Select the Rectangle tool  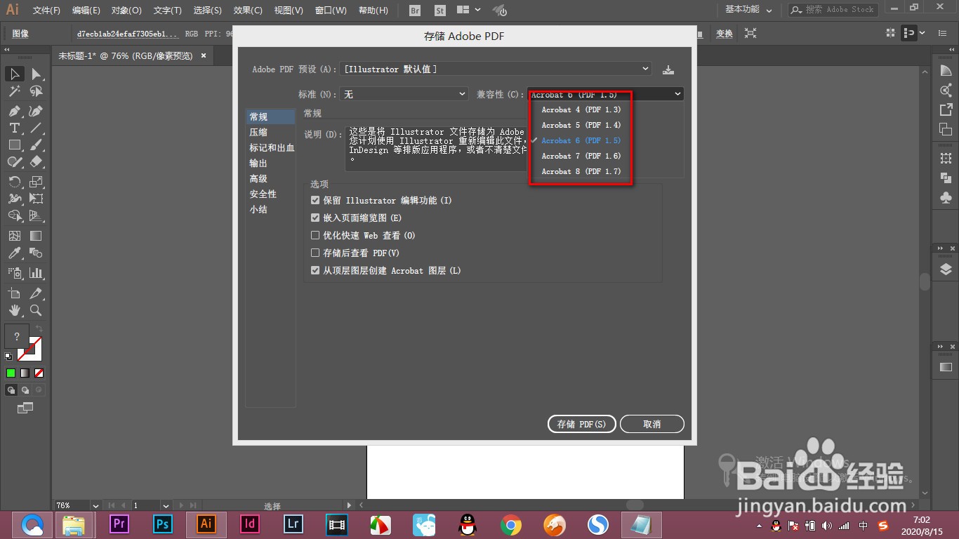coord(15,145)
